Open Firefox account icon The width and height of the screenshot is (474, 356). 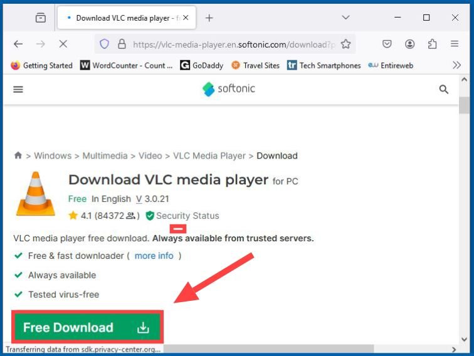pyautogui.click(x=409, y=44)
